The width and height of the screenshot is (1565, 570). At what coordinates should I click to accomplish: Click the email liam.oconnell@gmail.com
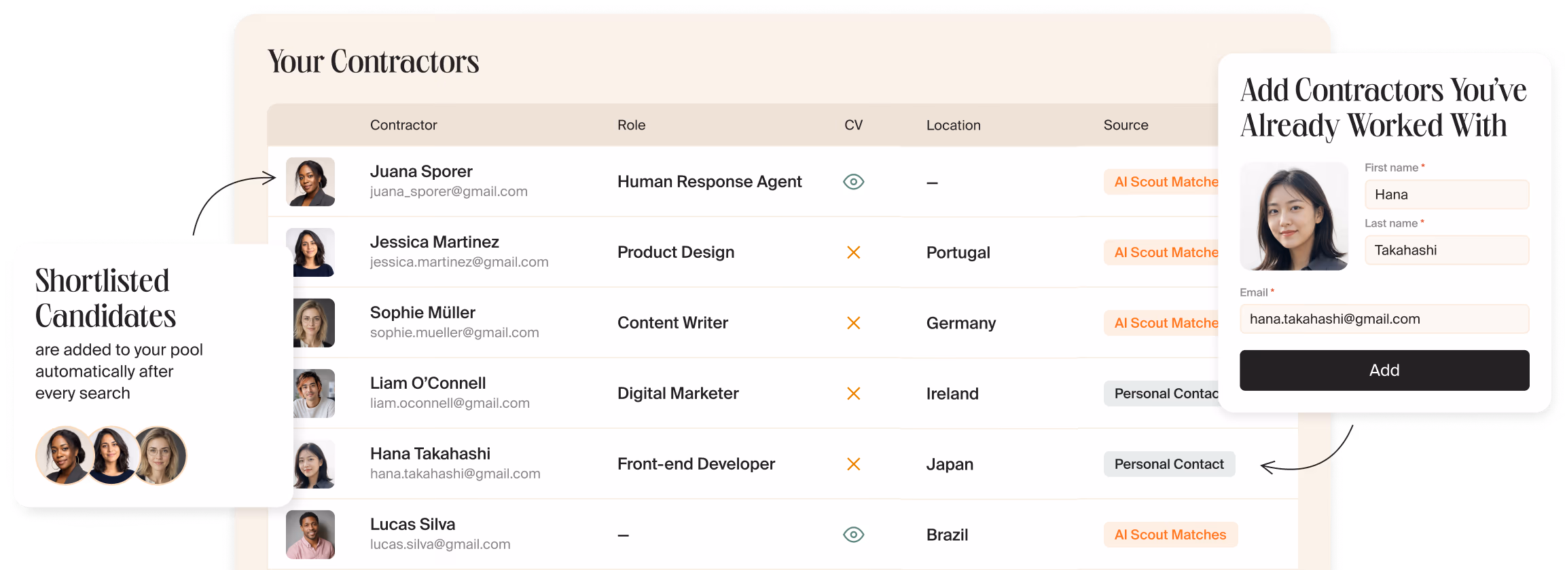click(450, 404)
